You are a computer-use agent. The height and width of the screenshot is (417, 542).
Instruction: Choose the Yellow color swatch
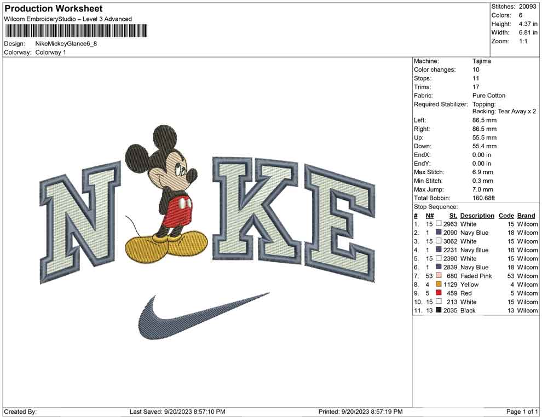point(439,285)
